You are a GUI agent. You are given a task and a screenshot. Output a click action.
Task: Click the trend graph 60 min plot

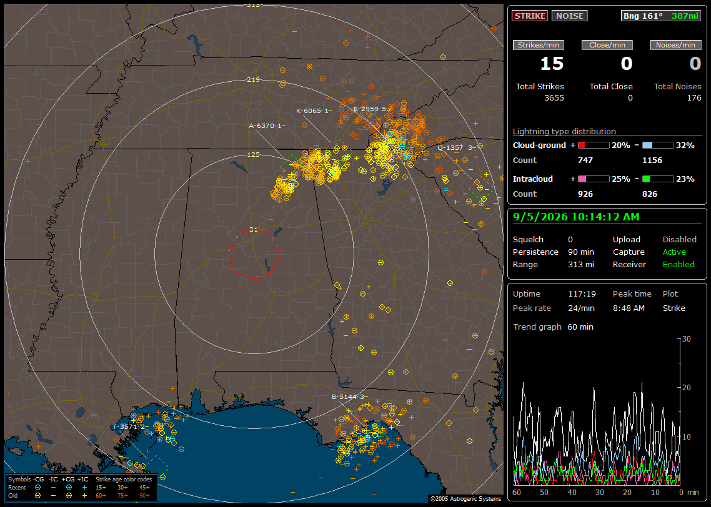597,412
